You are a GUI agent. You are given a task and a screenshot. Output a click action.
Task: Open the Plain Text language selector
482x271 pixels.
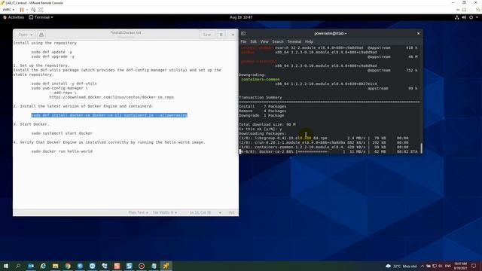(x=138, y=212)
